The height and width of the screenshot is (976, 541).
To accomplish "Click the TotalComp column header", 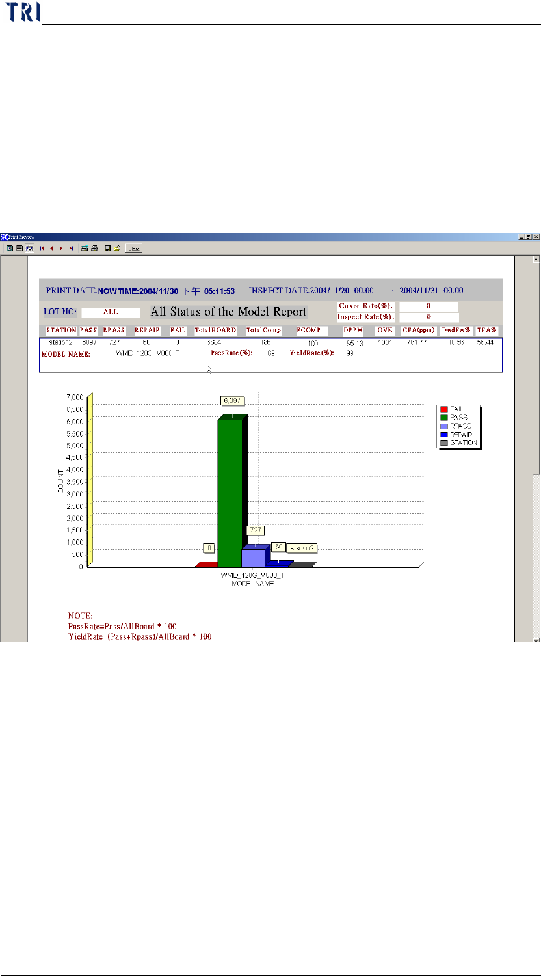I will (x=264, y=331).
